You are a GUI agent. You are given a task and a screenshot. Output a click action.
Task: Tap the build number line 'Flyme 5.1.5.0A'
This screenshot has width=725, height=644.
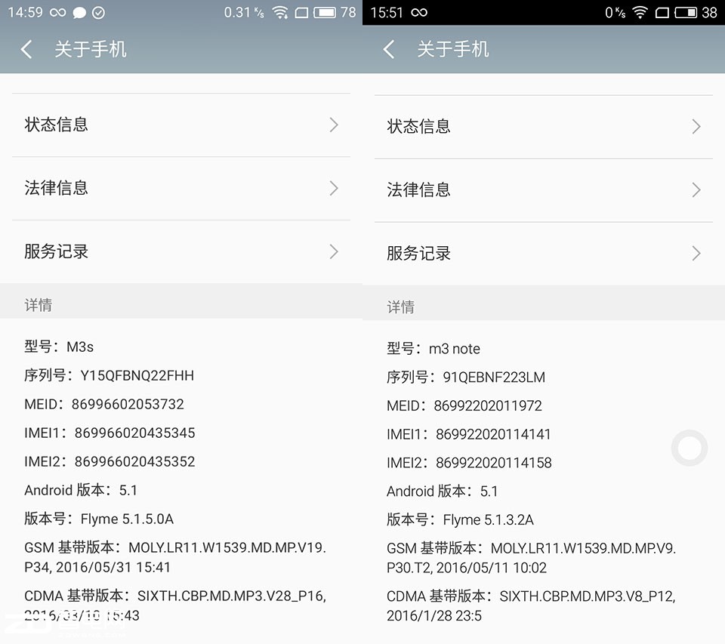click(x=99, y=519)
